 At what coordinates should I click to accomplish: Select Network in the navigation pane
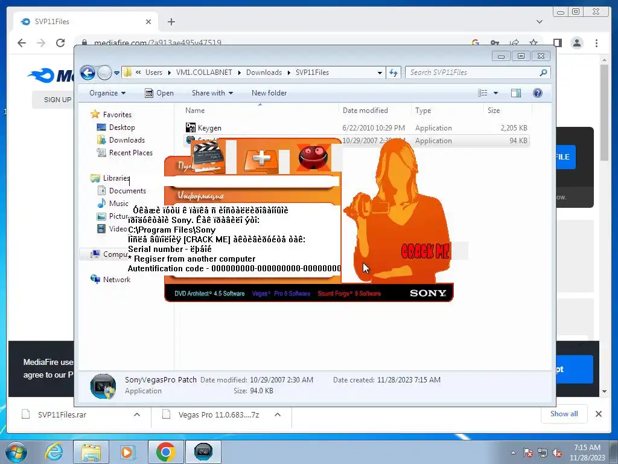coord(116,280)
